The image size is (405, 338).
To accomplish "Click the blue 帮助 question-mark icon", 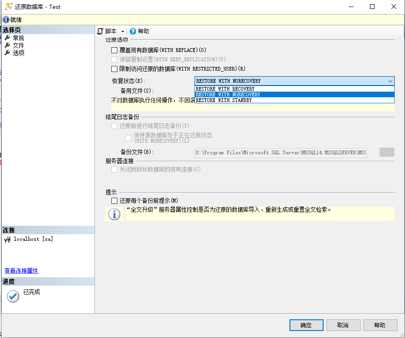I will tap(133, 31).
